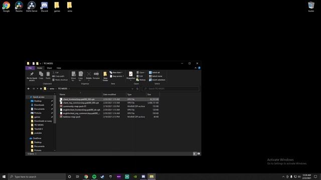
Task: Open the address bar history dropdown
Action: tap(132, 88)
